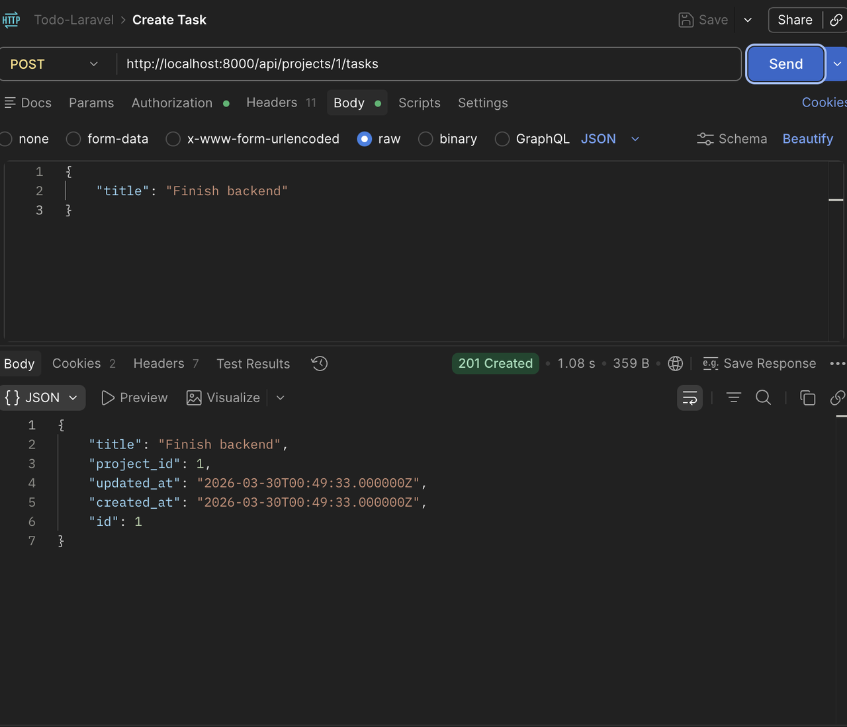The image size is (847, 727).
Task: Open the Scripts tab
Action: pos(420,103)
